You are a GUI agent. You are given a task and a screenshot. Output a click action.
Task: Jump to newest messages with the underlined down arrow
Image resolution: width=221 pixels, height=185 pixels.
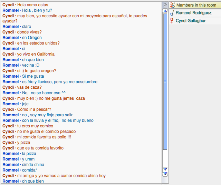(x=165, y=173)
